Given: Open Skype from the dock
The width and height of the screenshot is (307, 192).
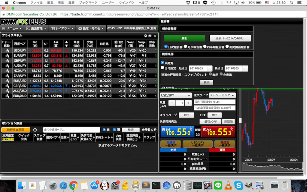Looking at the screenshot, I should (239, 185).
